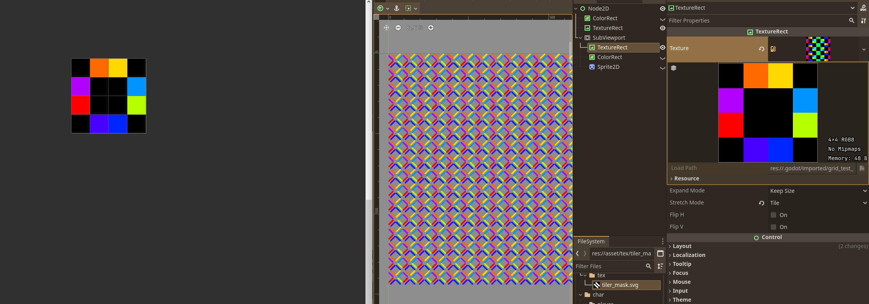Toggle hidden eye of ColorRect under SubViewport
The height and width of the screenshot is (304, 869).
tap(663, 58)
